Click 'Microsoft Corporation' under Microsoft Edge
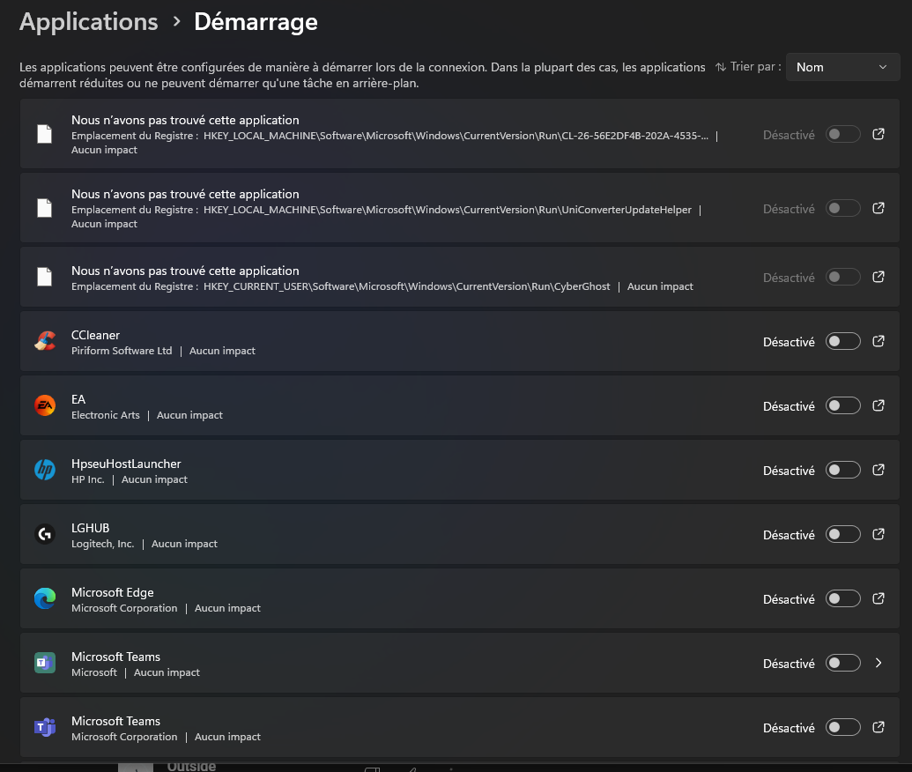The width and height of the screenshot is (912, 772). [124, 608]
